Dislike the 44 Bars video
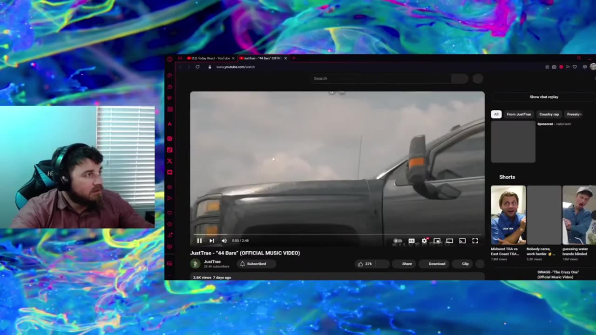Image resolution: width=596 pixels, height=335 pixels. 382,264
